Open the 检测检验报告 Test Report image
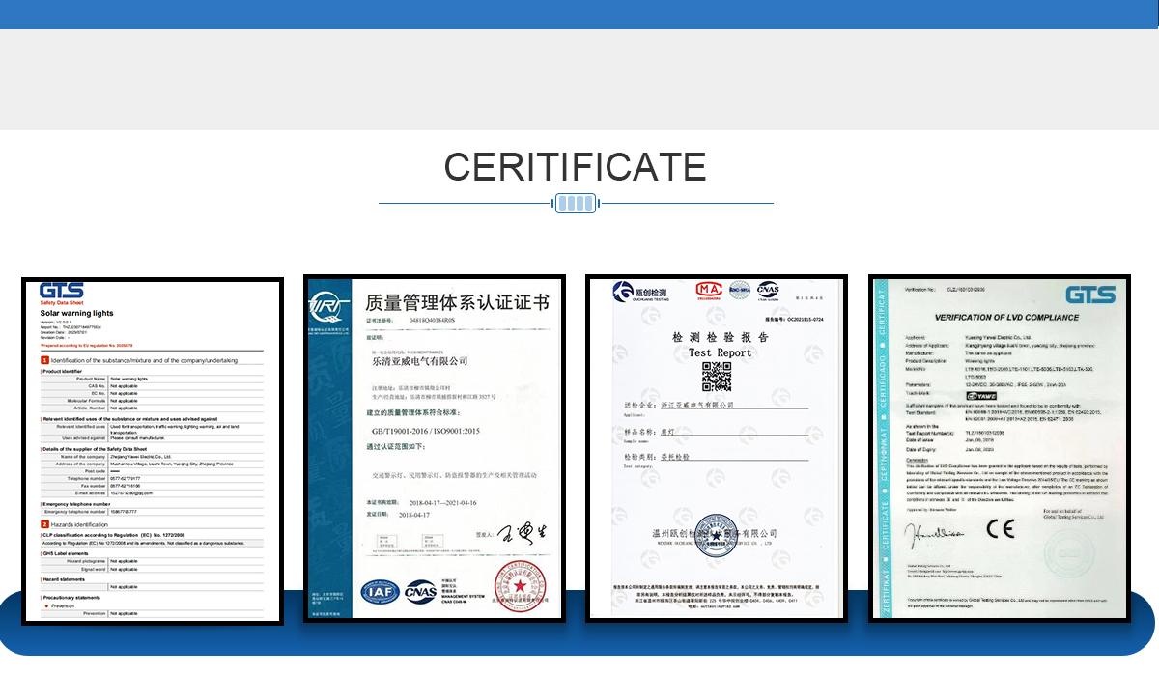 pyautogui.click(x=717, y=447)
